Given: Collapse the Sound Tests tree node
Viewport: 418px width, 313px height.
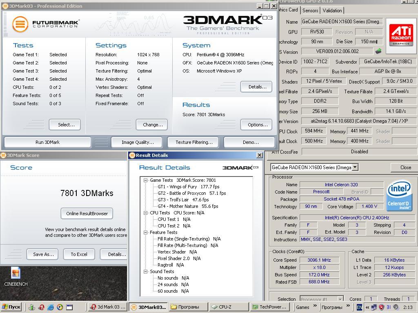Looking at the screenshot, I should (x=146, y=271).
